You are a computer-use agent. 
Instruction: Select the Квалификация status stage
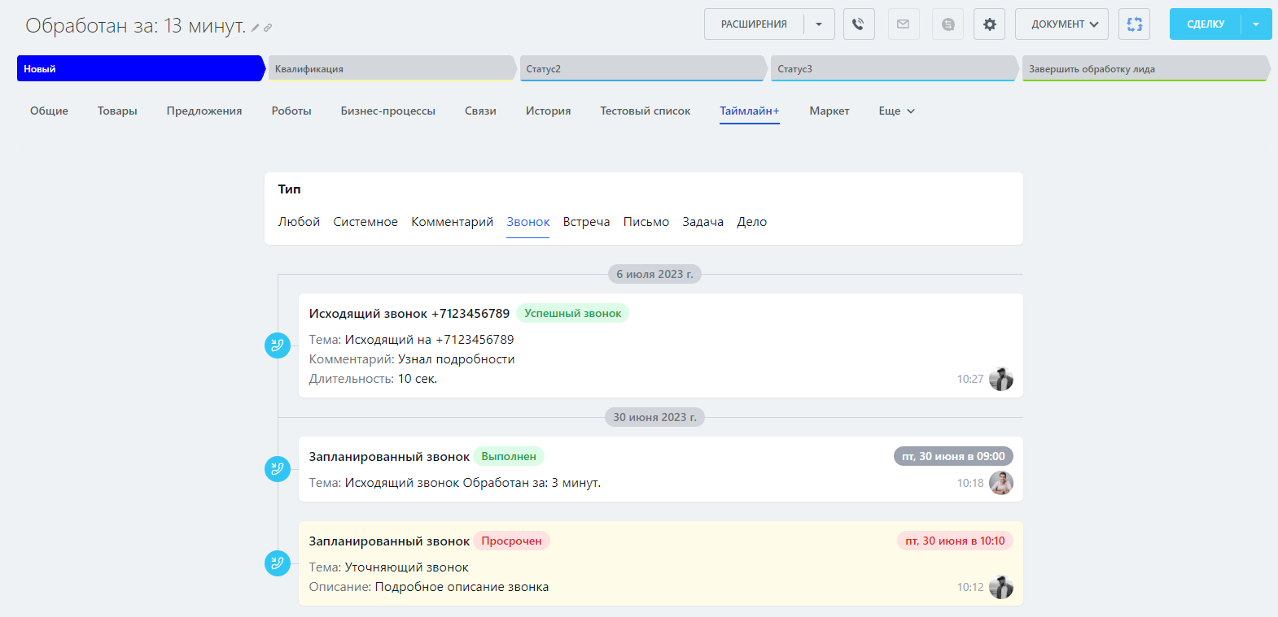tap(392, 69)
